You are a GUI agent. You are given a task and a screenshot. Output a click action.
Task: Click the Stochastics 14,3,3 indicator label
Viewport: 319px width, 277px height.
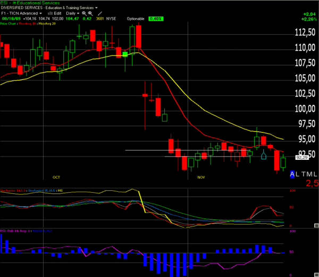tap(13, 191)
